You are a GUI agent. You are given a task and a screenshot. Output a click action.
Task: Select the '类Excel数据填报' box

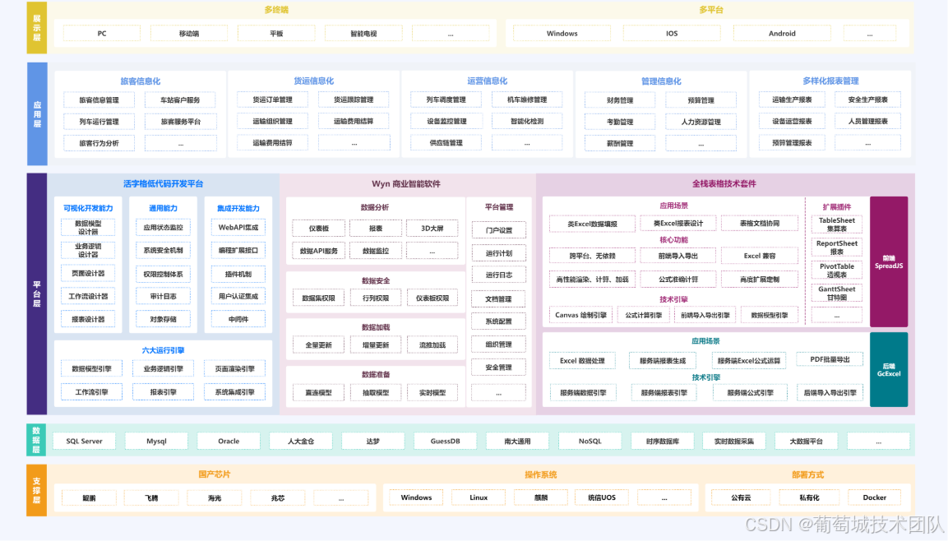[592, 224]
